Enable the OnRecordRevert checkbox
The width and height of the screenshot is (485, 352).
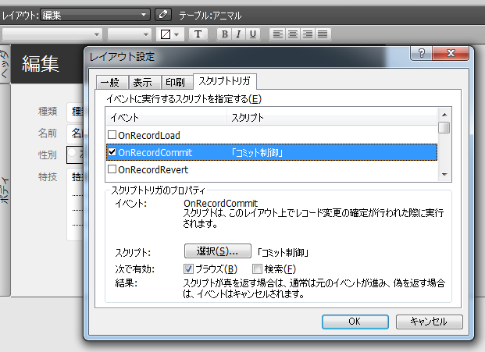(112, 169)
